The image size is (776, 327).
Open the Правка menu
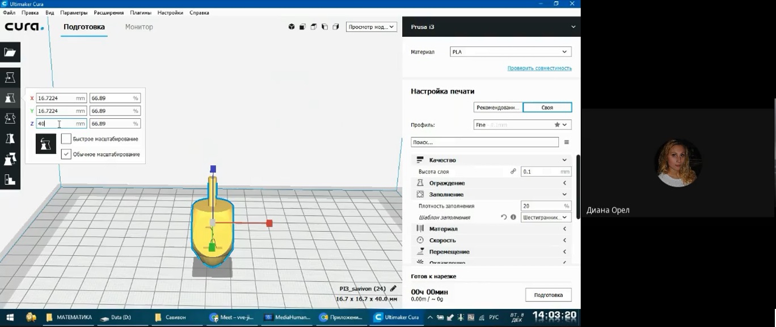(30, 12)
